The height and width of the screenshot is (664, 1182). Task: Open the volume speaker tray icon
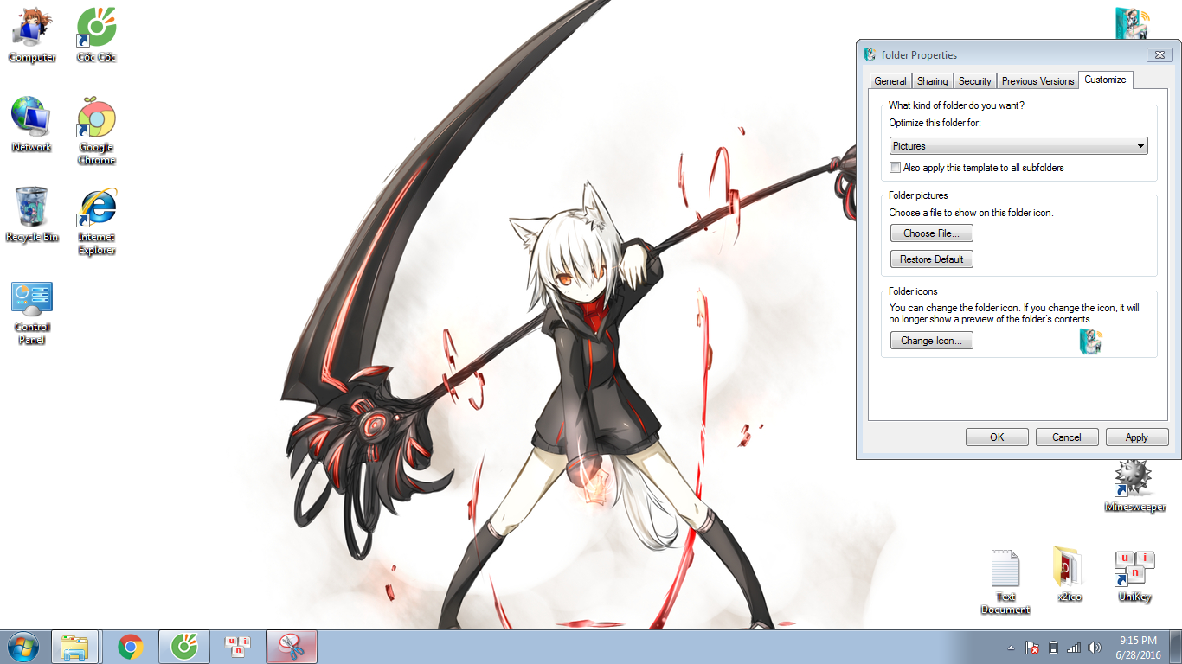pos(1095,648)
